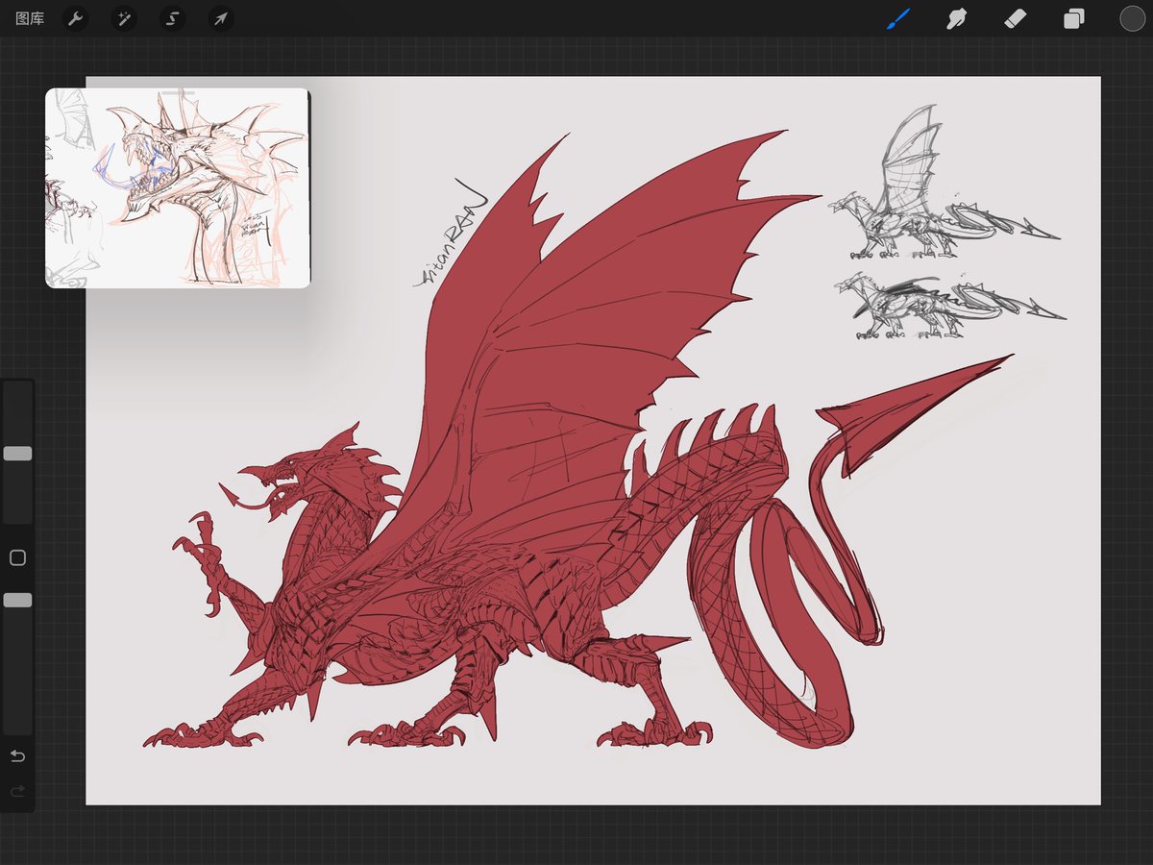This screenshot has height=865, width=1153.
Task: Undo the last stroke
Action: (x=16, y=755)
